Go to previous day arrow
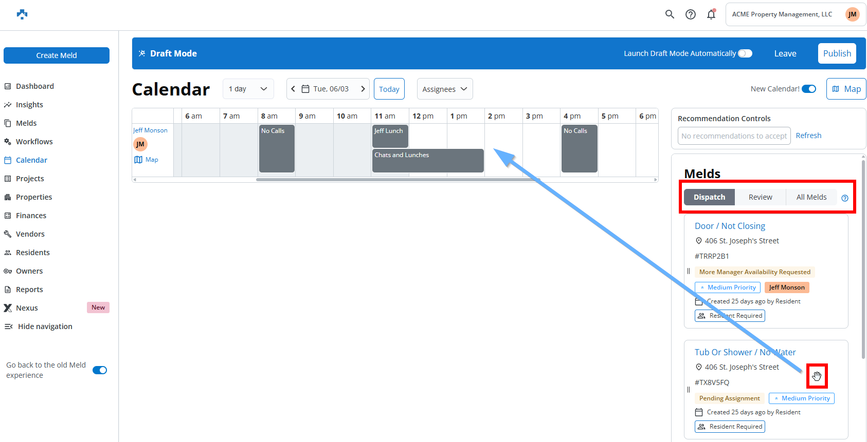The width and height of the screenshot is (867, 442). click(293, 89)
